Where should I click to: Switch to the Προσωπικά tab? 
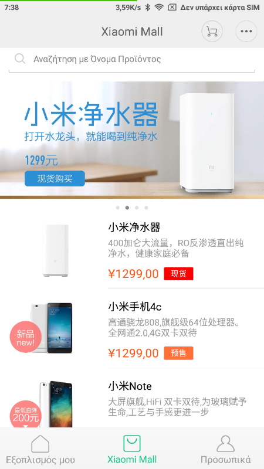pos(225,448)
